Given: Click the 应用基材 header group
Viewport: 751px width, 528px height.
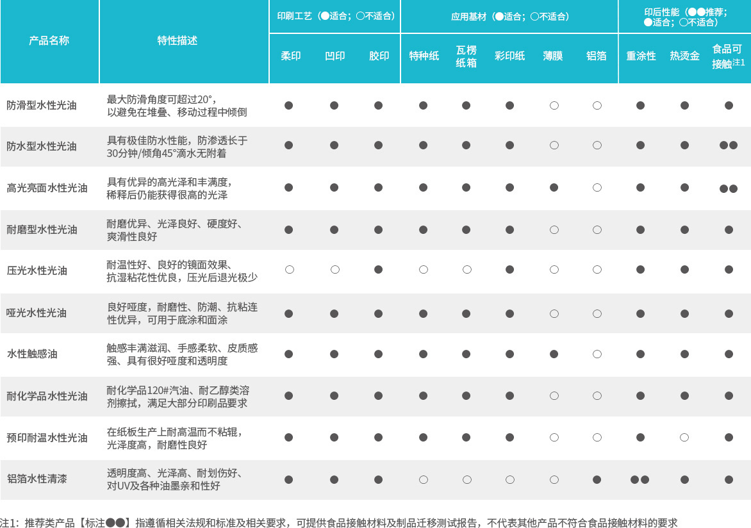Looking at the screenshot, I should pos(509,16).
